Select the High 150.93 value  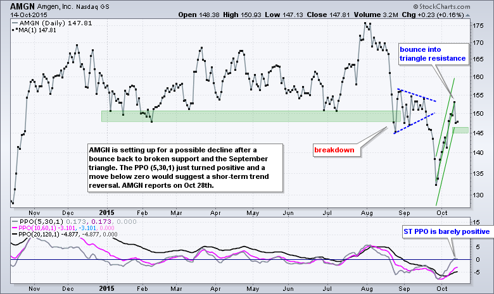tap(242, 15)
